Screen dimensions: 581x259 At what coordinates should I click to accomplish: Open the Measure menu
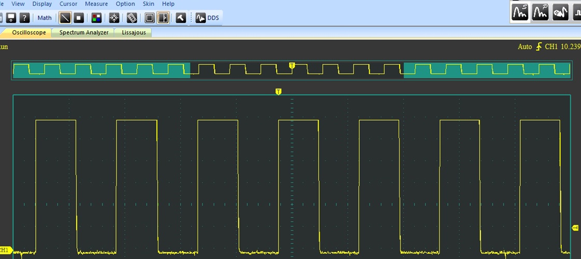coord(96,4)
